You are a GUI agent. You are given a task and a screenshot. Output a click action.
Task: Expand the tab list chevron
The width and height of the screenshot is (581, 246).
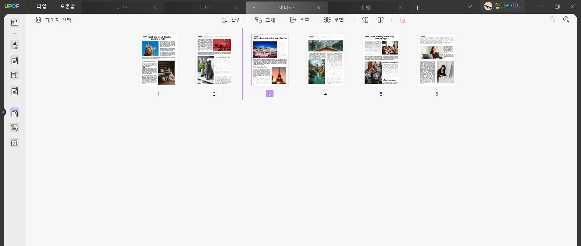point(469,6)
